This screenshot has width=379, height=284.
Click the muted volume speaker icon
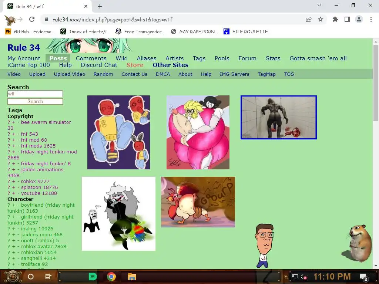point(303,277)
